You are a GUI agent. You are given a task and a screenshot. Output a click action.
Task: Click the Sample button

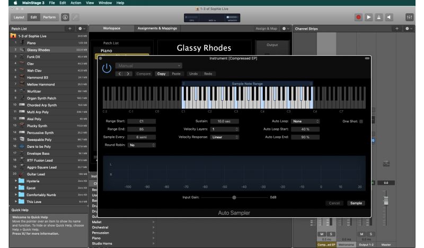356,203
